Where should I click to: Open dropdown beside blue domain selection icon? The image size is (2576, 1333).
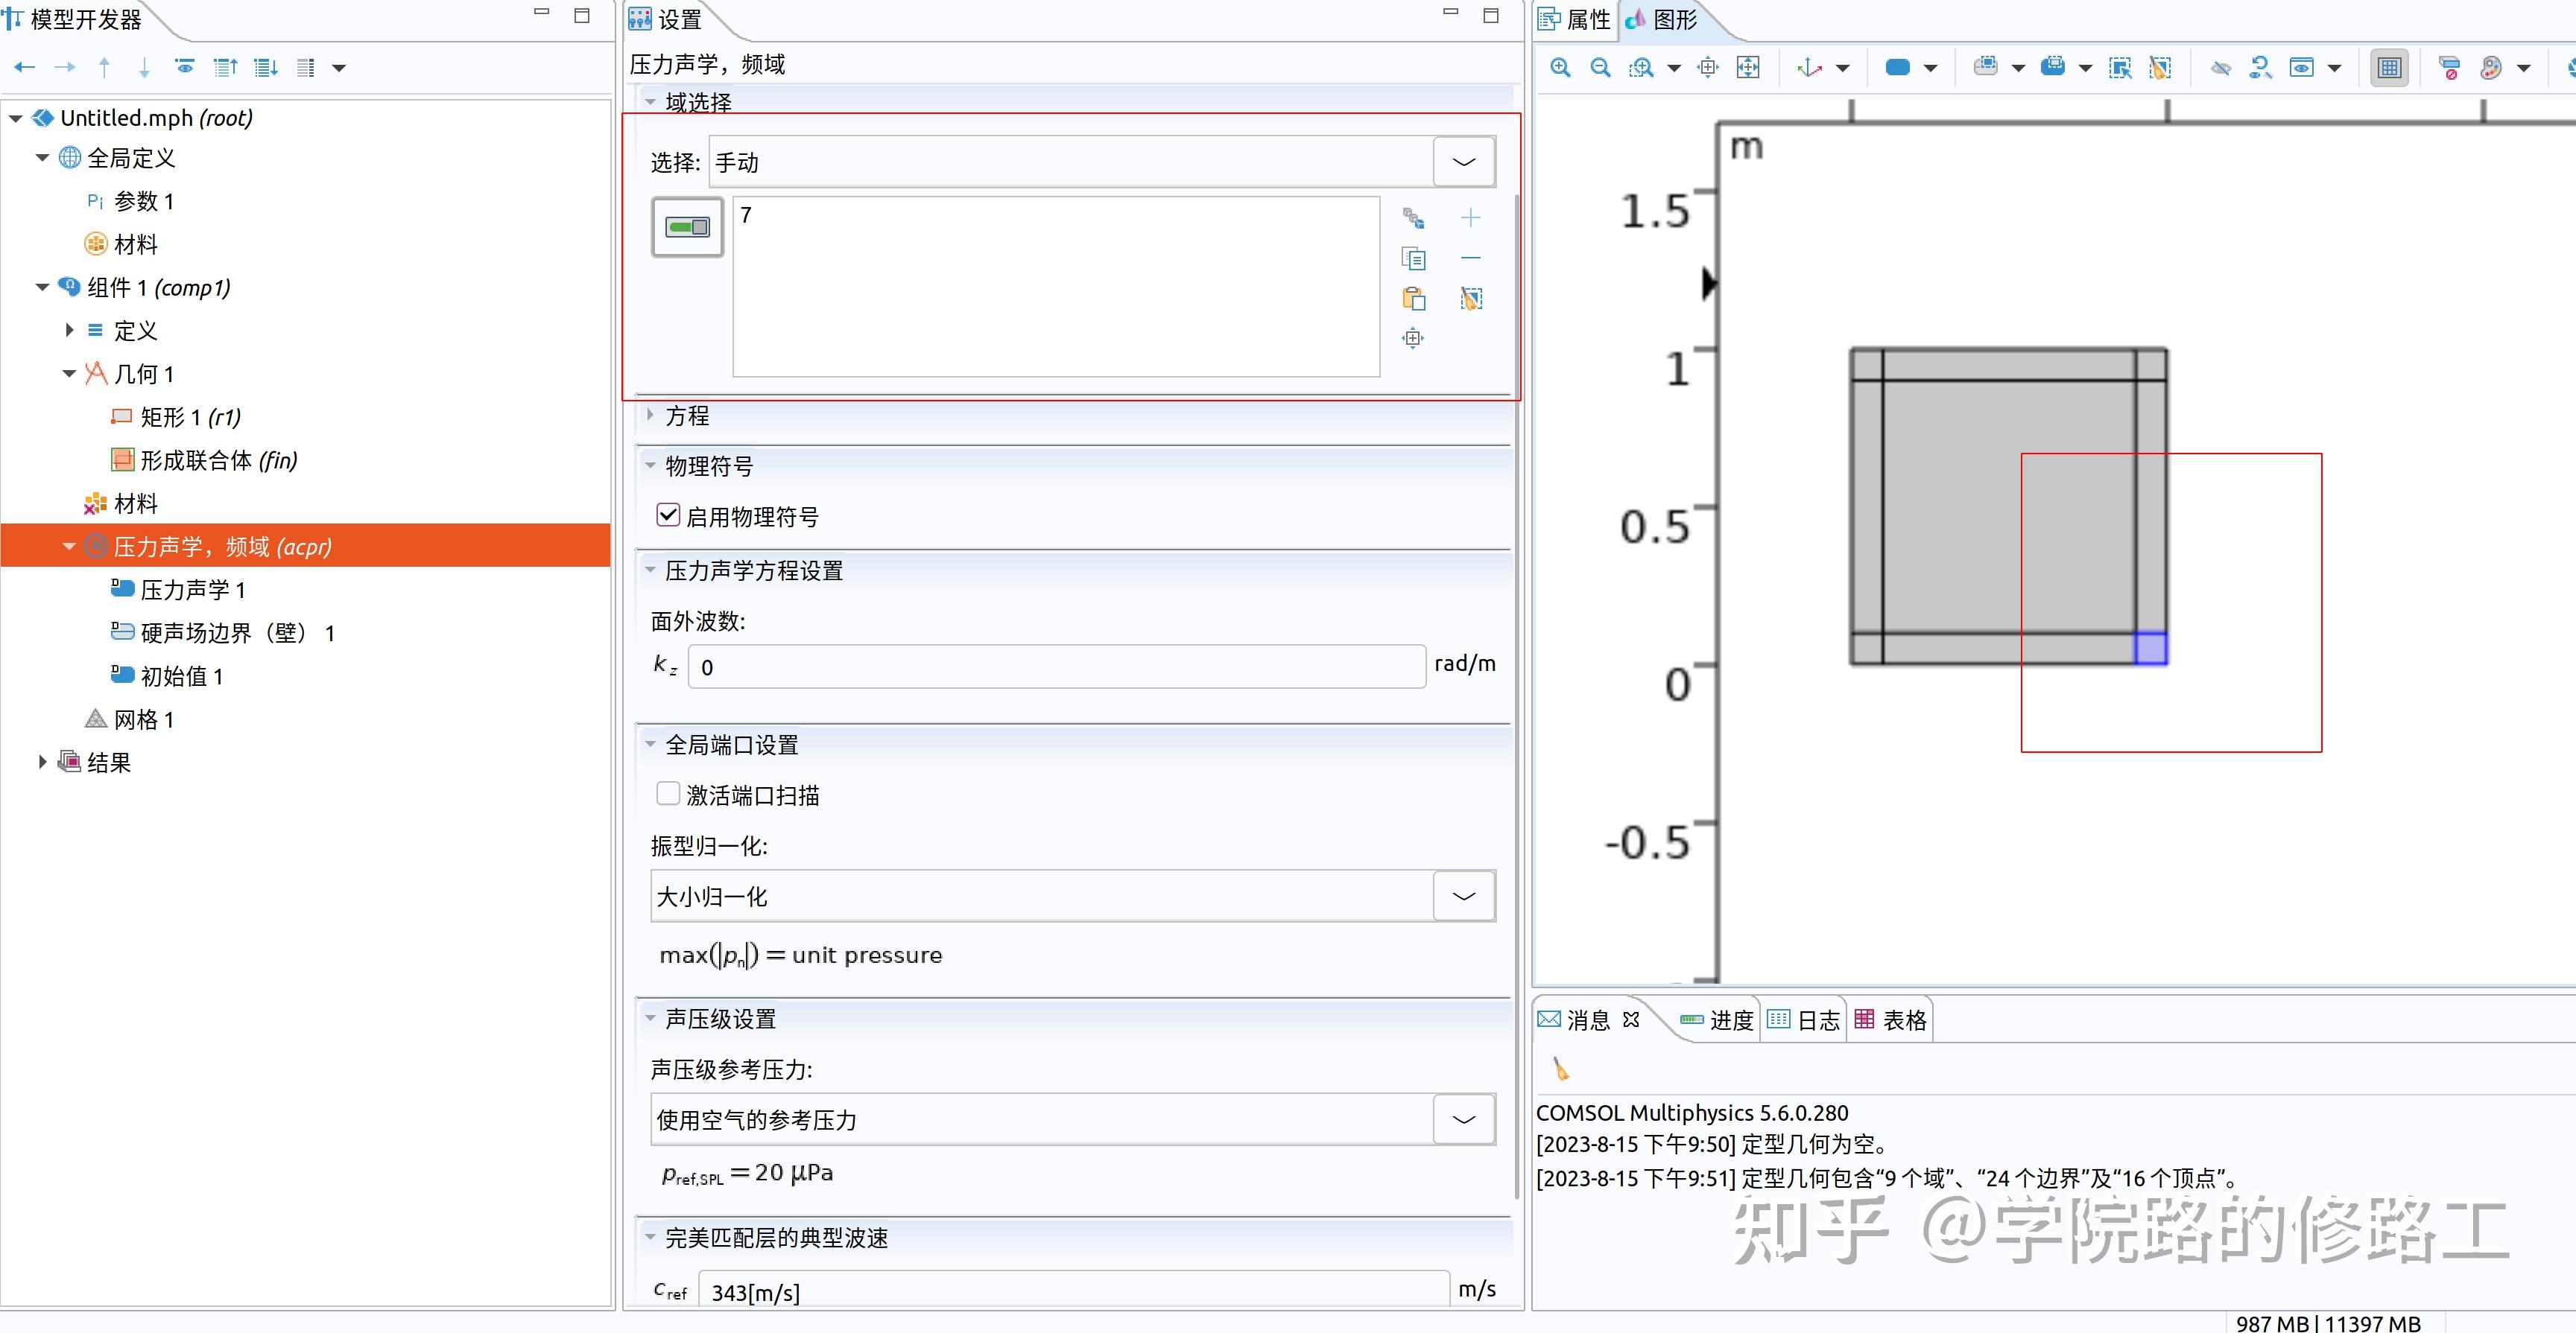pos(1931,68)
